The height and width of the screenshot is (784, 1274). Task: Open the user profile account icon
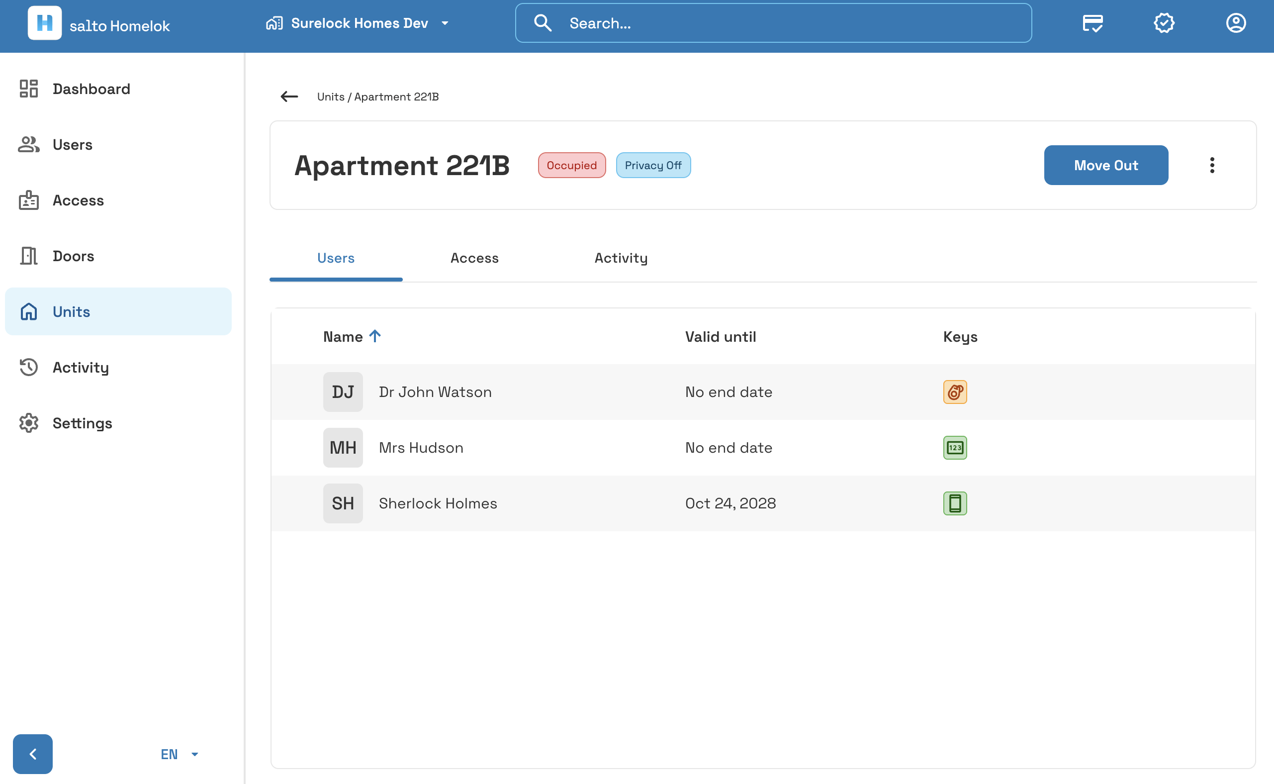tap(1236, 23)
